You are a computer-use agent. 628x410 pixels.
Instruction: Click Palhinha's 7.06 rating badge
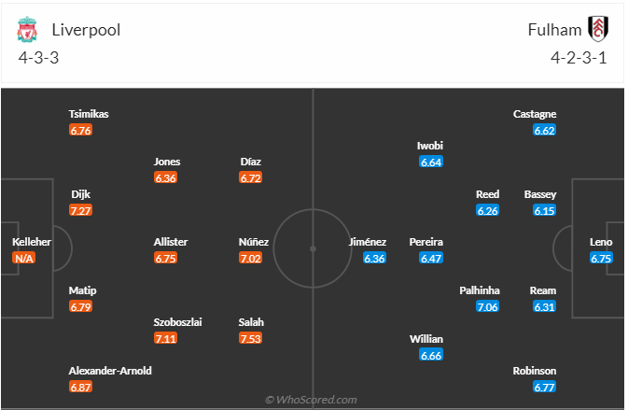click(x=487, y=306)
